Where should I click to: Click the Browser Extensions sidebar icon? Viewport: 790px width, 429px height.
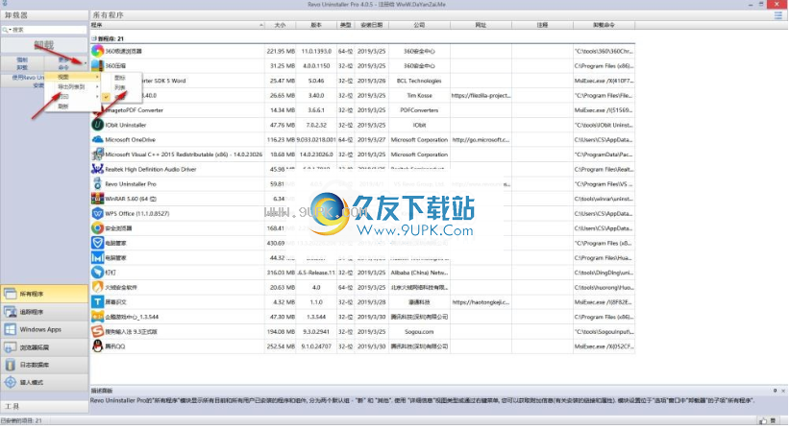10,347
